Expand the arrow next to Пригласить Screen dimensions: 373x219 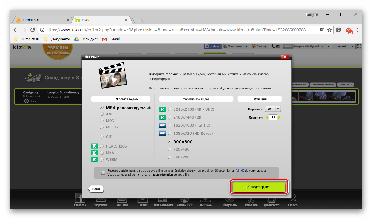(x=247, y=46)
